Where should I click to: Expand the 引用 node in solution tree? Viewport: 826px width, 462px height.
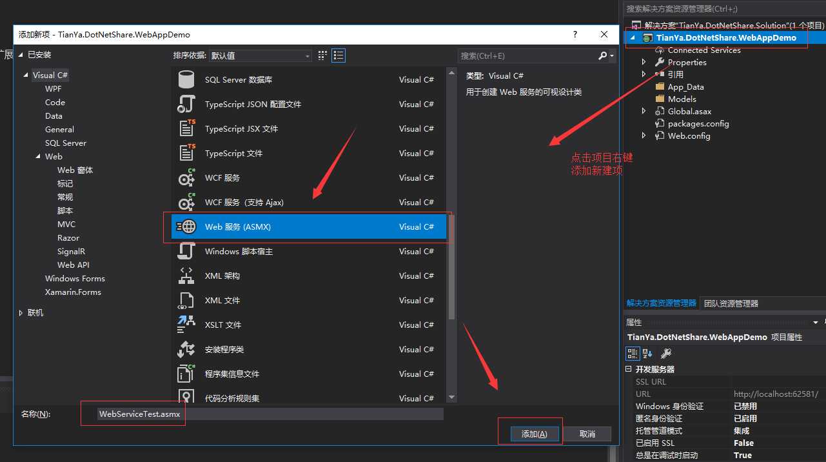(644, 74)
